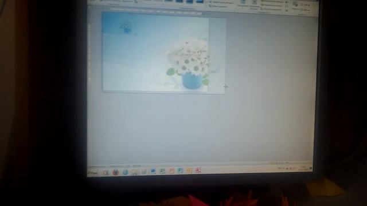
Task: Open the Windows Start menu
Action: [93, 173]
